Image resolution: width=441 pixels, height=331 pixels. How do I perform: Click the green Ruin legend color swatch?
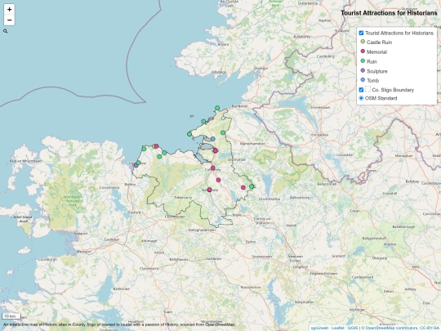click(x=363, y=60)
